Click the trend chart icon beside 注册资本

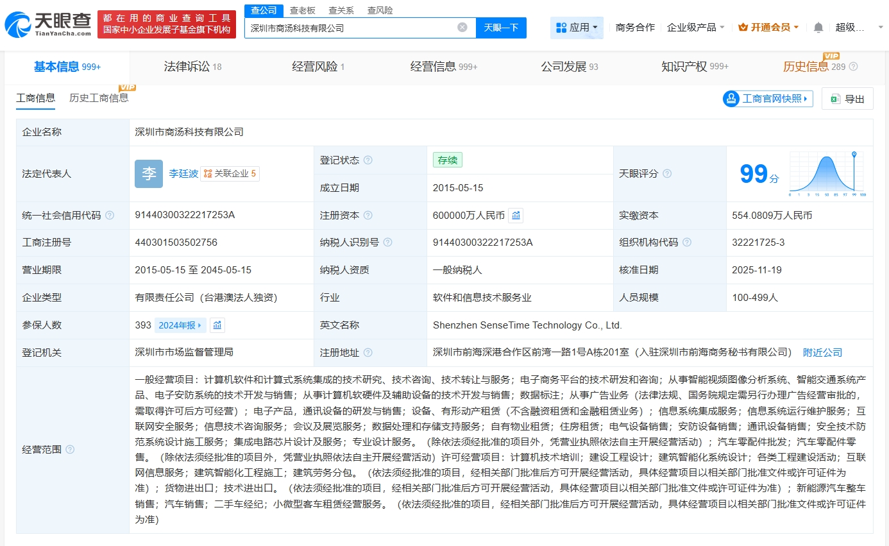click(516, 215)
